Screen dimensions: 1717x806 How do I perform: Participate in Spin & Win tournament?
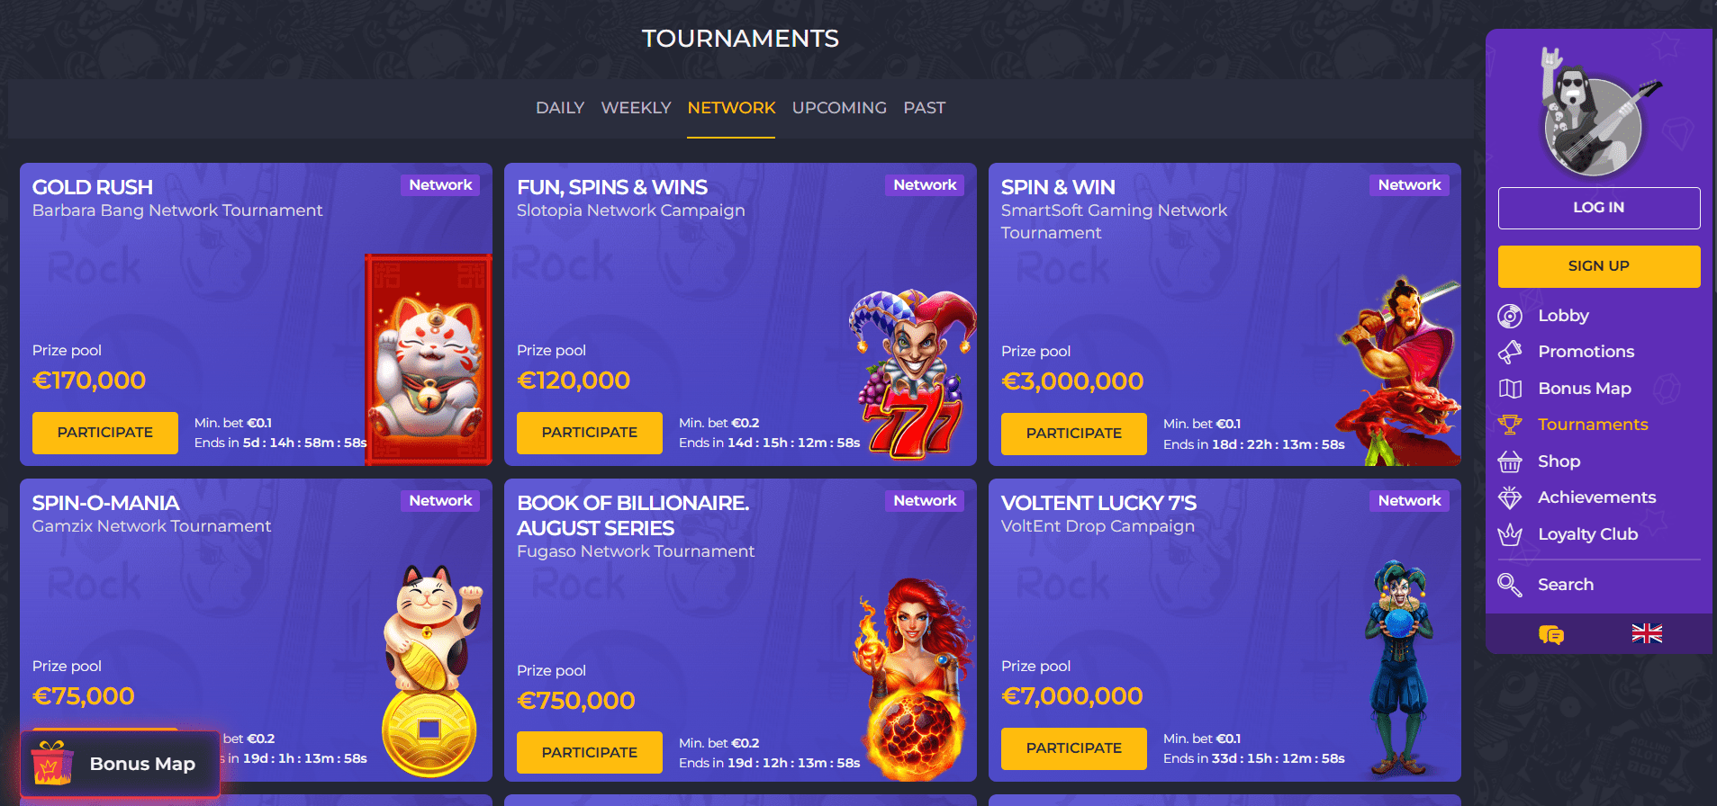(x=1074, y=434)
